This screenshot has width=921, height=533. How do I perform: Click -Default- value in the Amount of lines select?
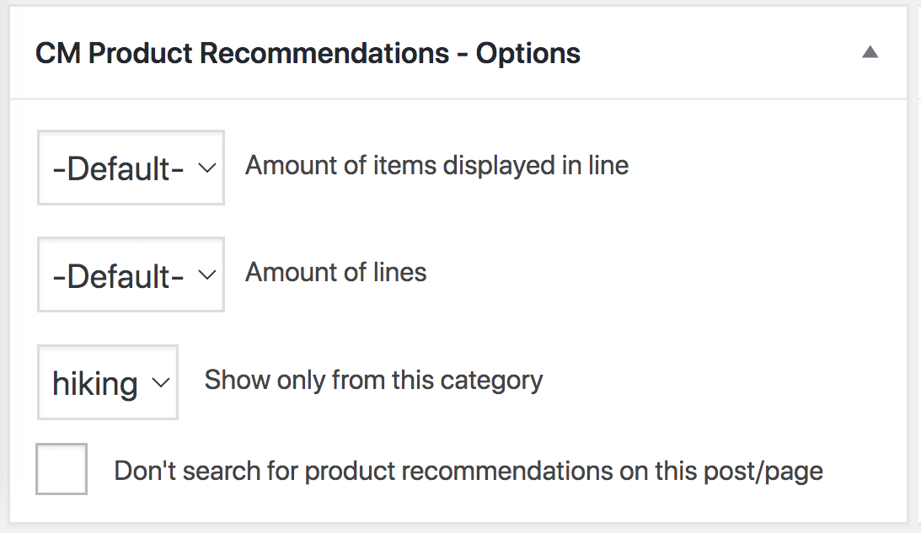[x=118, y=276]
